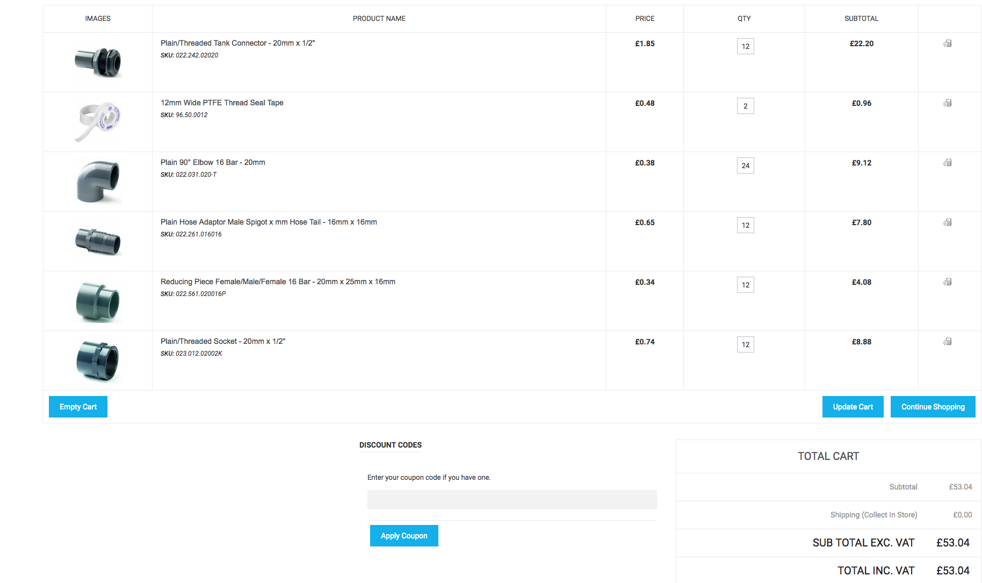Remove the Plain/Threaded Tank Connector from cart

[948, 44]
